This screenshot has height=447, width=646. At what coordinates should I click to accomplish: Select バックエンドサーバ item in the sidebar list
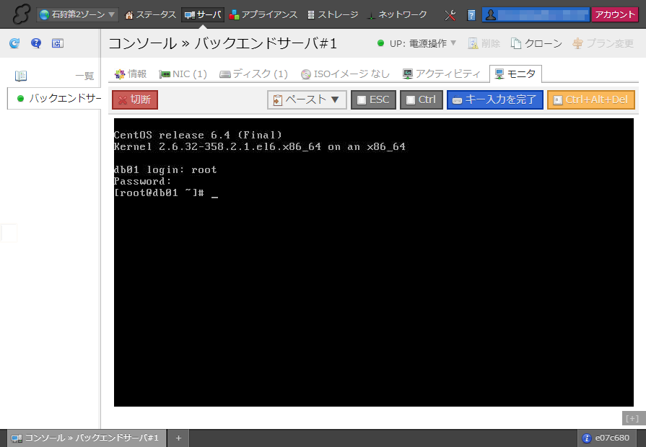[x=59, y=98]
